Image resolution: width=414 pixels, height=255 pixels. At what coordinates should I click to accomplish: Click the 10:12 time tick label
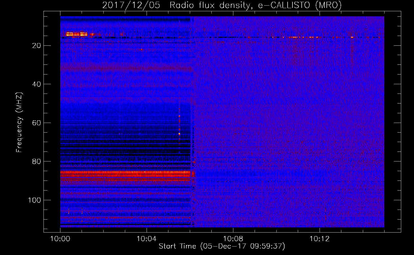pos(320,239)
